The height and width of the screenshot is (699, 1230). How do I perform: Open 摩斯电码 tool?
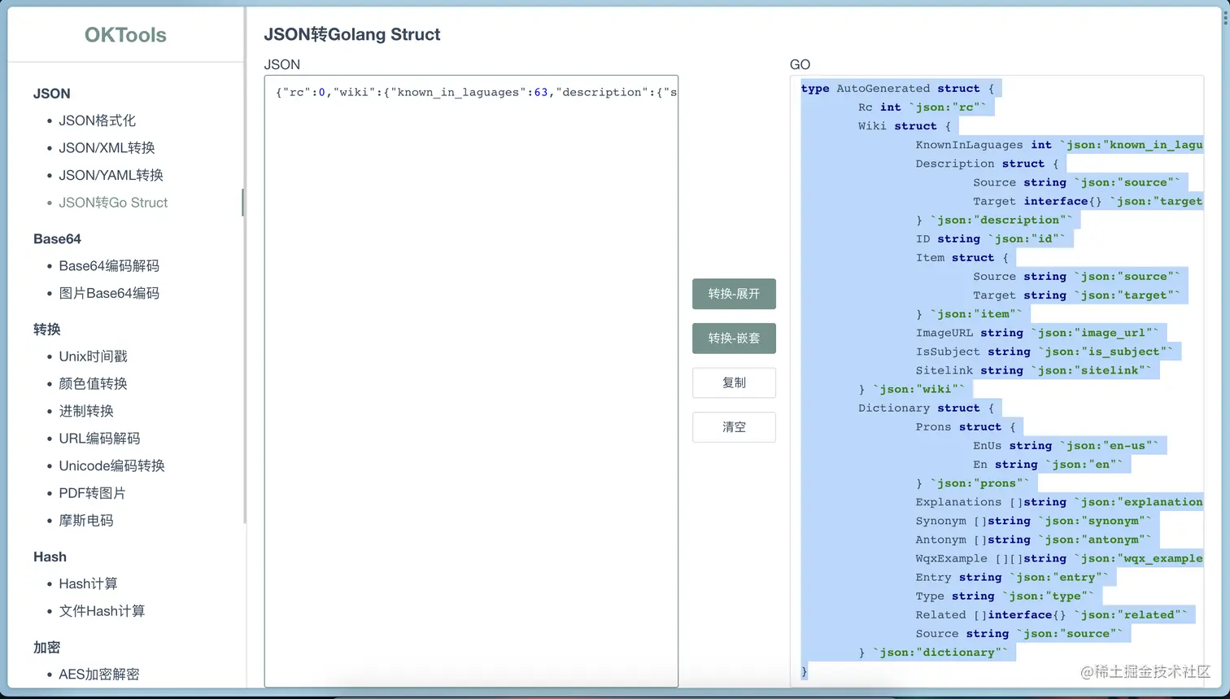[x=86, y=520]
